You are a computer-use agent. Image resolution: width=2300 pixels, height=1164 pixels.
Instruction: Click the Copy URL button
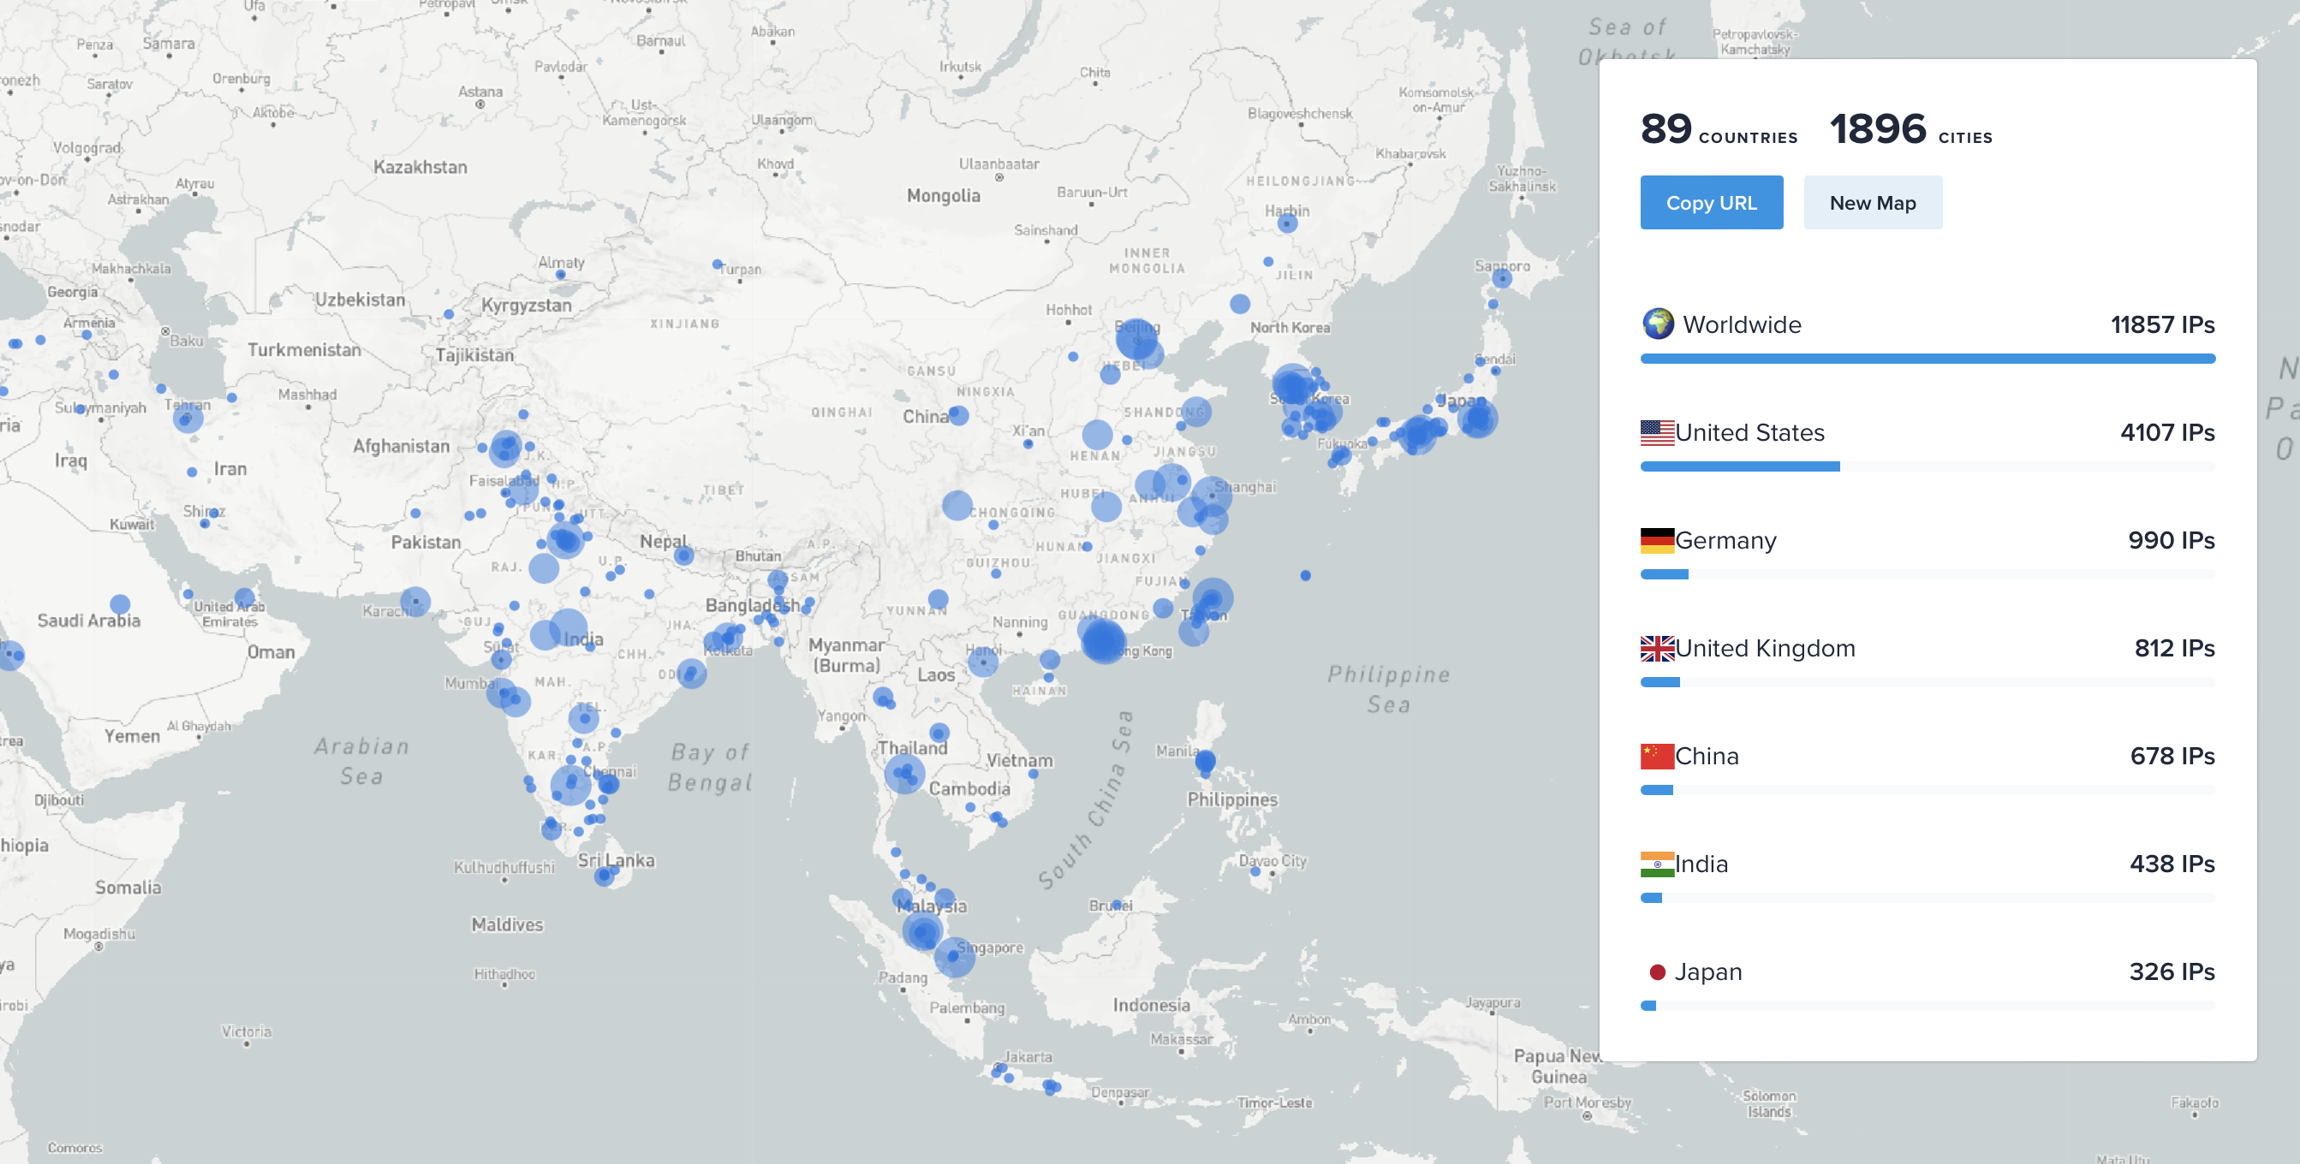click(1711, 203)
